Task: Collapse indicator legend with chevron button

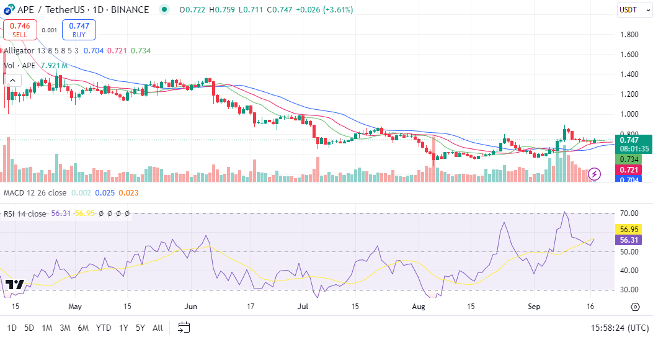Action: click(12, 81)
